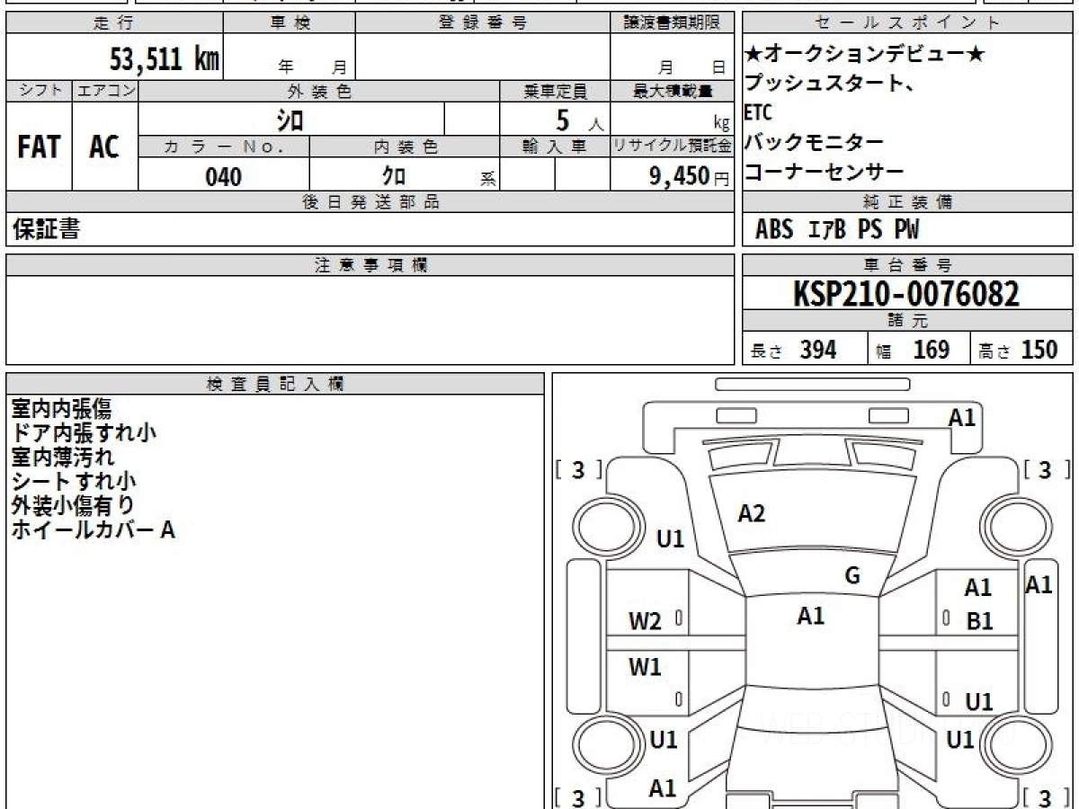Select chassis number KSP210-0076082
1079x809 pixels.
906,294
